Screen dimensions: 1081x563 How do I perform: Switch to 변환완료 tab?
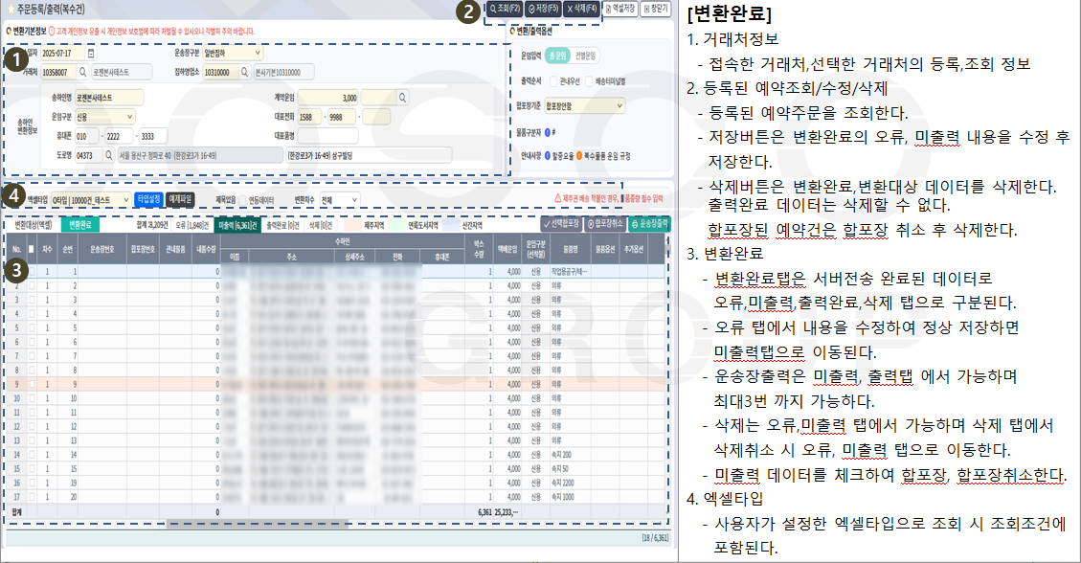point(80,225)
